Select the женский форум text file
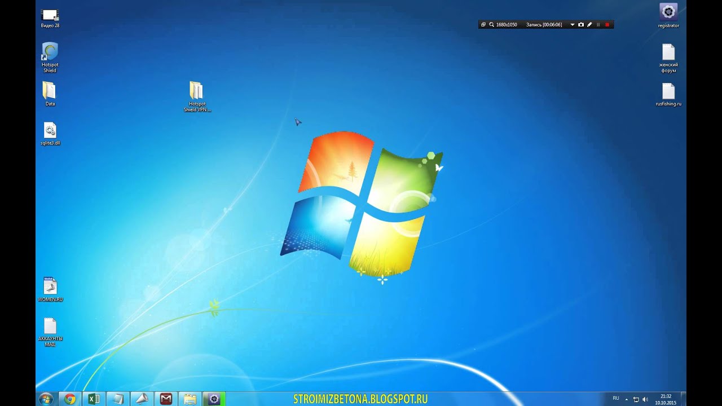This screenshot has height=406, width=722. pos(668,59)
